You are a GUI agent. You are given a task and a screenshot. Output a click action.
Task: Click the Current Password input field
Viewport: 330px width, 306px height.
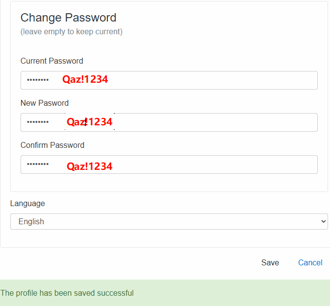tap(169, 80)
